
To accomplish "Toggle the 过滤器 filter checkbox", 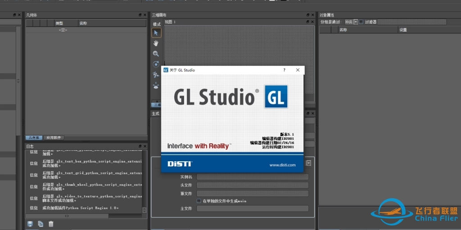I will (x=361, y=22).
